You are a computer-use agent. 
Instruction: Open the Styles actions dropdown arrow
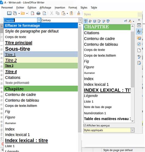pos(133,21)
